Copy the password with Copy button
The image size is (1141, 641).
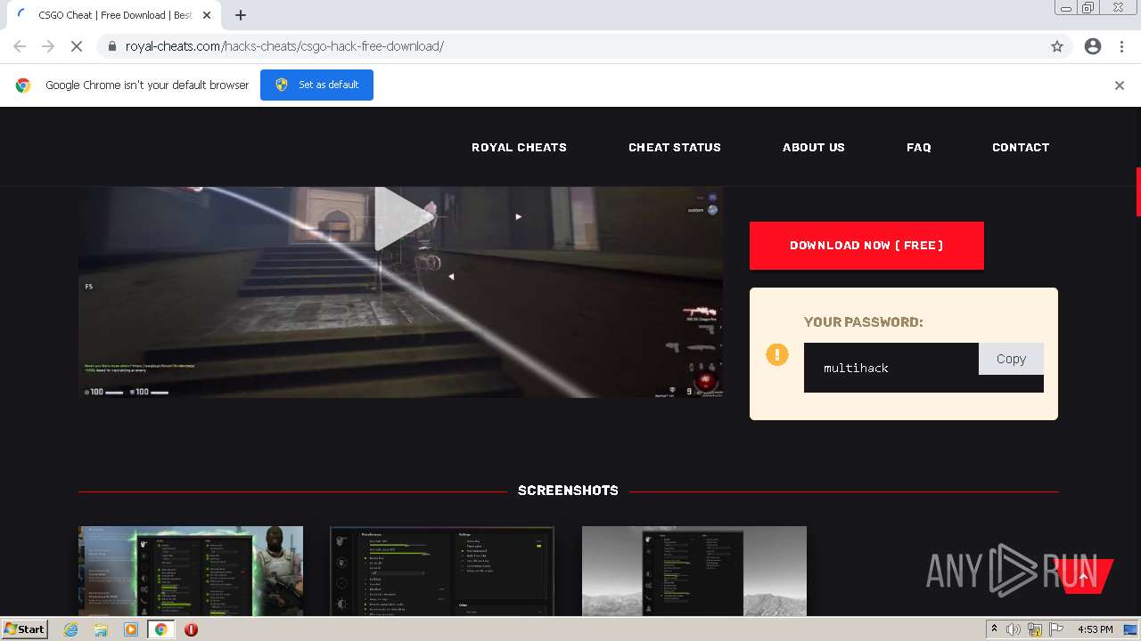pyautogui.click(x=1011, y=359)
